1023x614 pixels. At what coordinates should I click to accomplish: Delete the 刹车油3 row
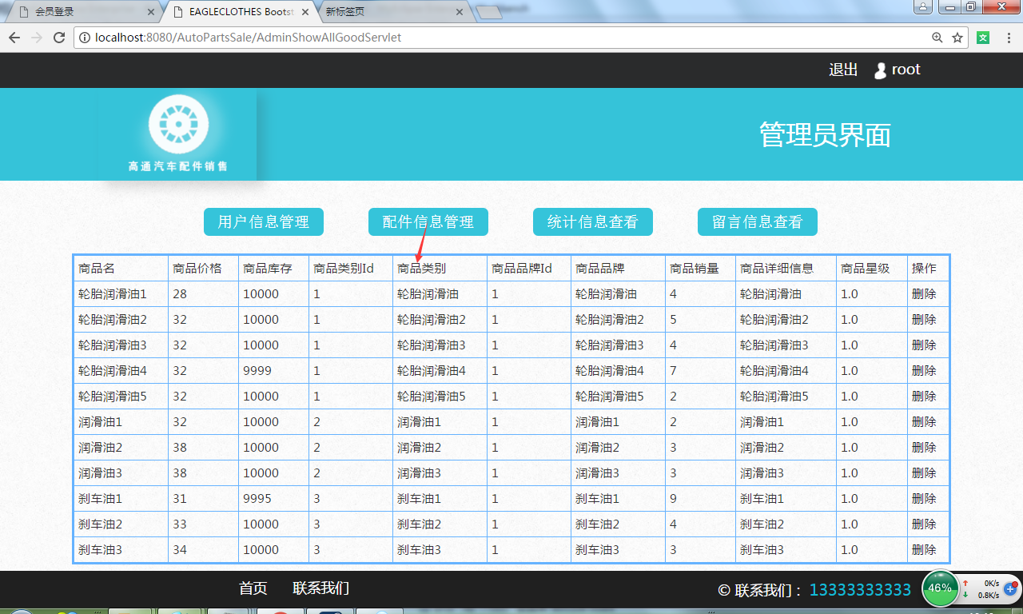(924, 550)
